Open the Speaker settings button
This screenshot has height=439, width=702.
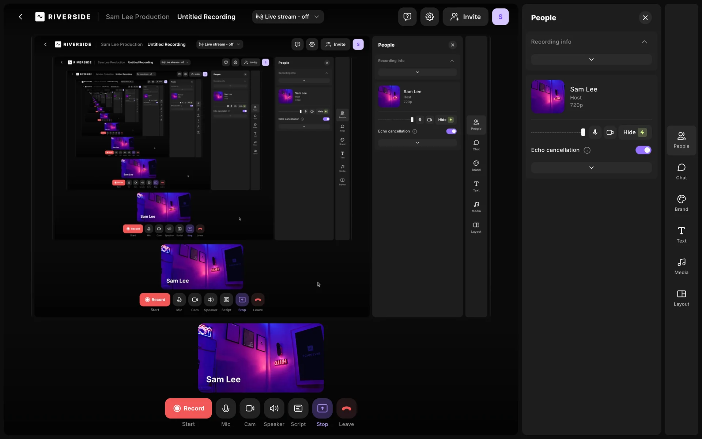click(x=274, y=408)
